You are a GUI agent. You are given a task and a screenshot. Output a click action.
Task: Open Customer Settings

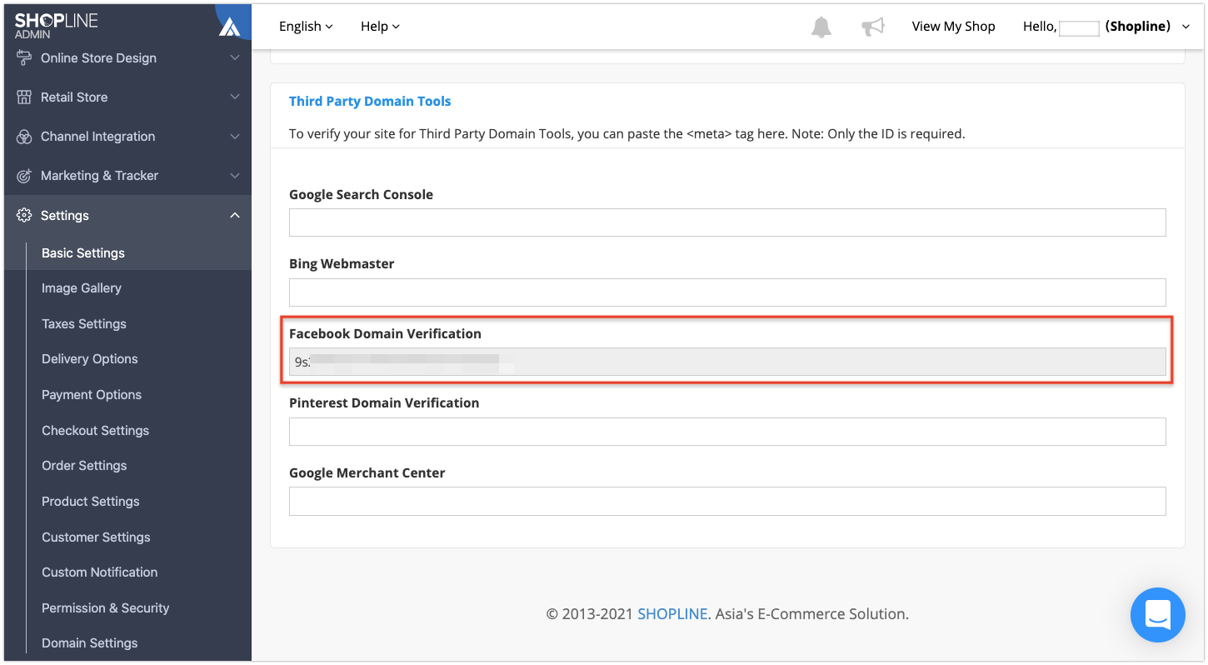96,537
